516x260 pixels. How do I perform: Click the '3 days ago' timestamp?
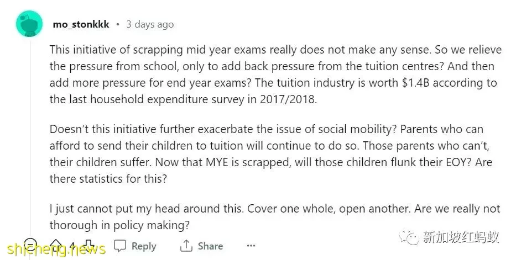(150, 24)
